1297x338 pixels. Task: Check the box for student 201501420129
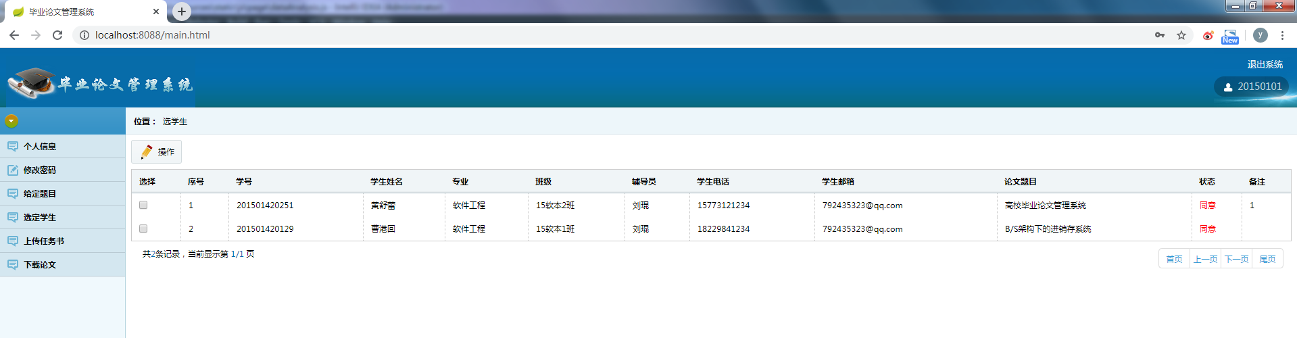pyautogui.click(x=143, y=228)
